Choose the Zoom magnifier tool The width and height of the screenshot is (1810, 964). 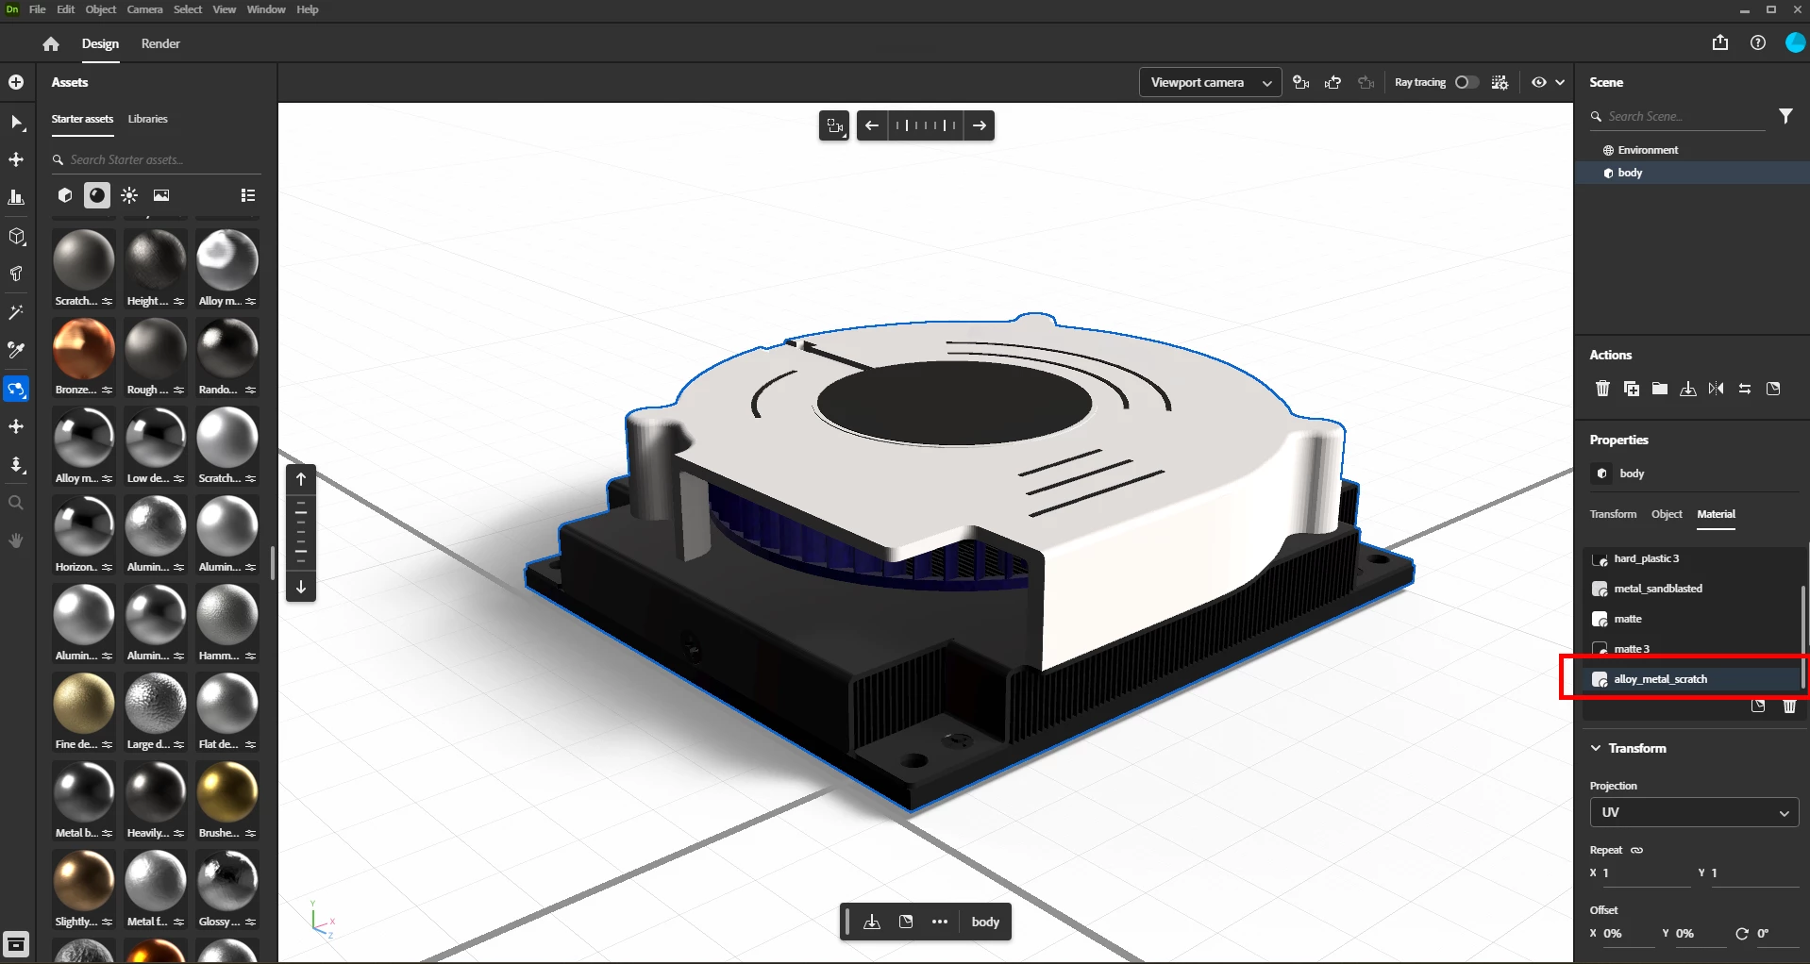(x=16, y=503)
